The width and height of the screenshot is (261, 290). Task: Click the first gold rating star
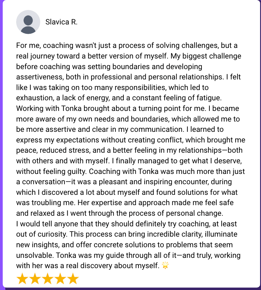(x=23, y=279)
